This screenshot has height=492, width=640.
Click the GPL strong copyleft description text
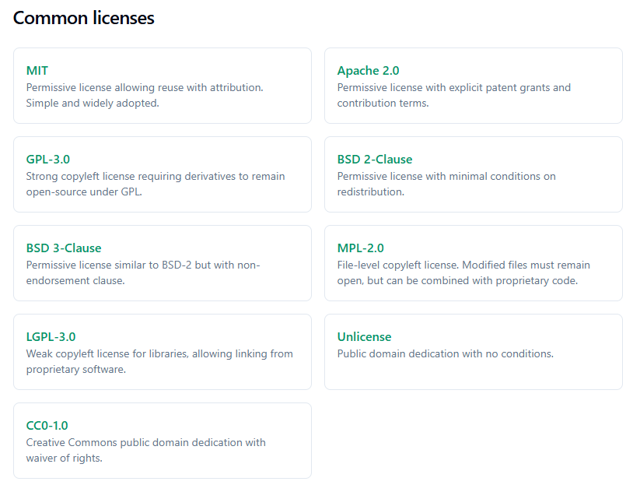point(156,184)
